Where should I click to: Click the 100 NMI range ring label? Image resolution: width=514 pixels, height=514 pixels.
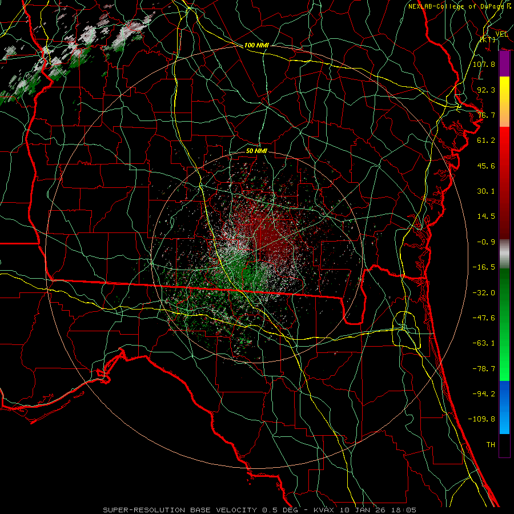pyautogui.click(x=256, y=45)
